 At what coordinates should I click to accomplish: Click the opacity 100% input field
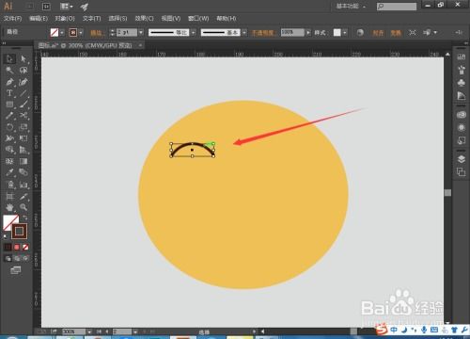[292, 32]
